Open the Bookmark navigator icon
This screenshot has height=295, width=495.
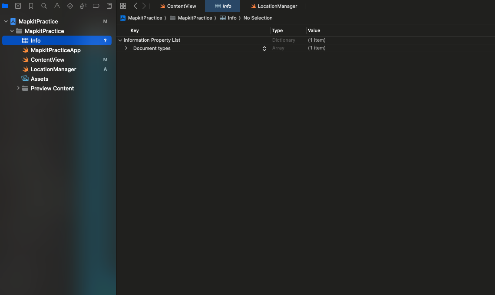coord(31,6)
